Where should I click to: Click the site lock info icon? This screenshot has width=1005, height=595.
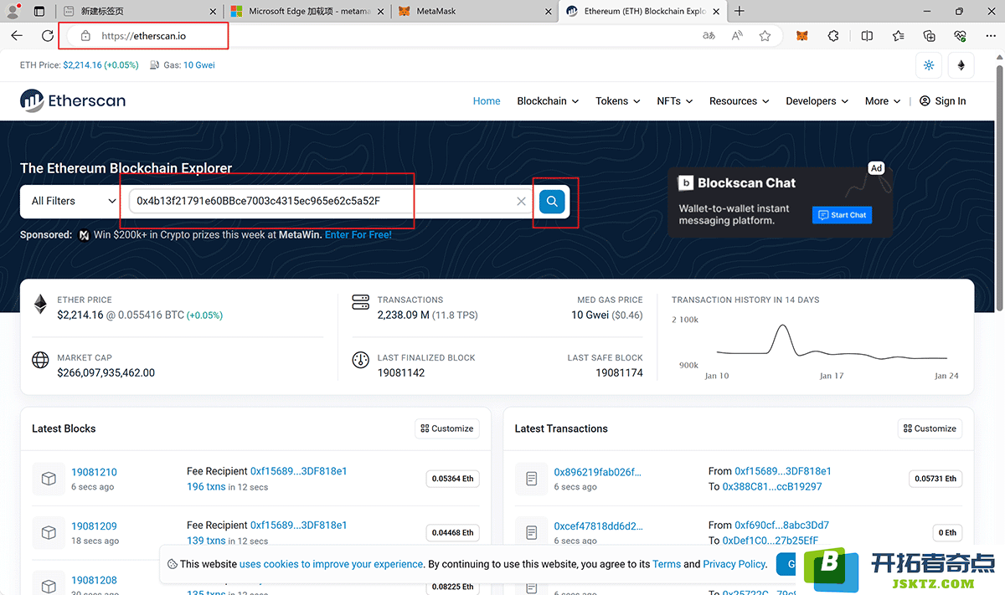(x=85, y=36)
